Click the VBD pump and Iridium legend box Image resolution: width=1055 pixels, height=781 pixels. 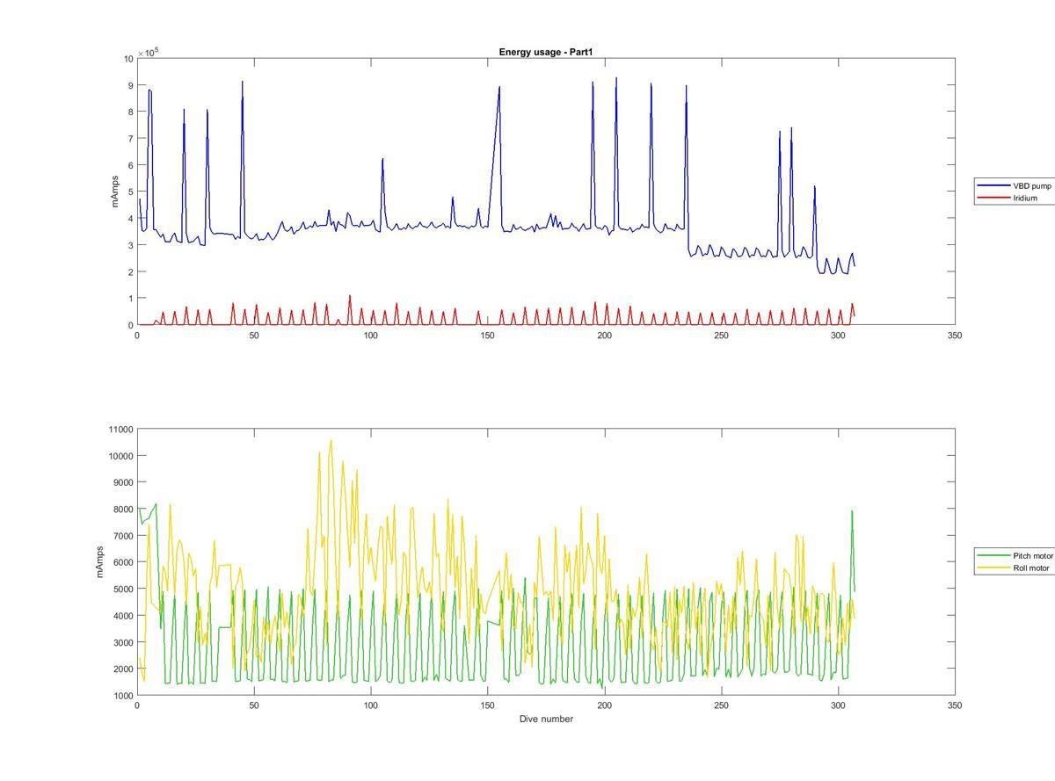click(x=1015, y=192)
